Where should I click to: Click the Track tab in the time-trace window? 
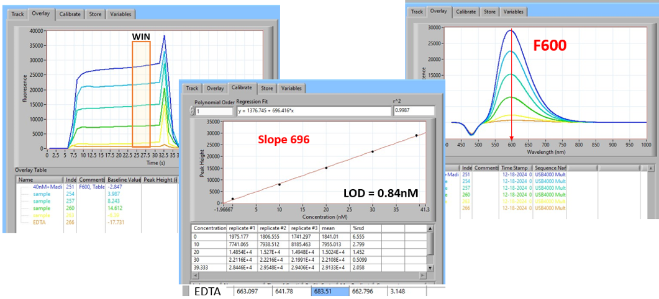[x=19, y=14]
